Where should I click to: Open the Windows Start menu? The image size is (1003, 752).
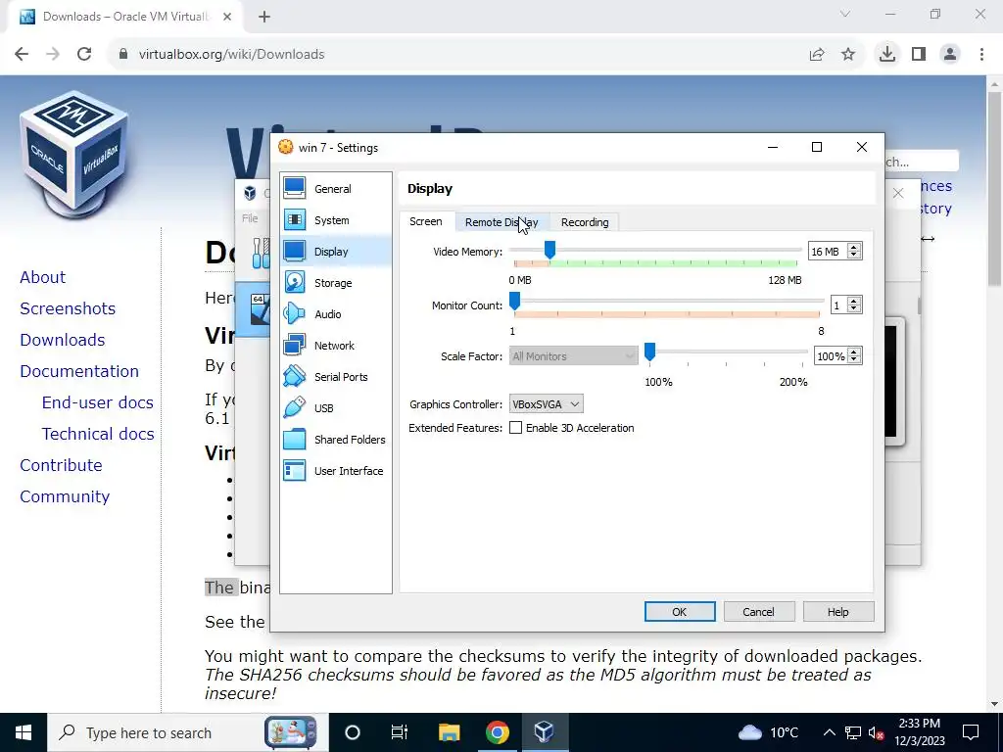point(24,732)
